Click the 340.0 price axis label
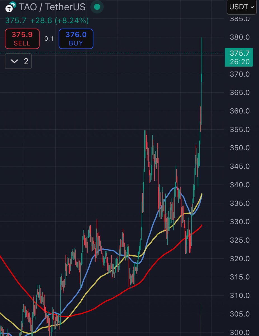259x336 pixels. [239, 185]
